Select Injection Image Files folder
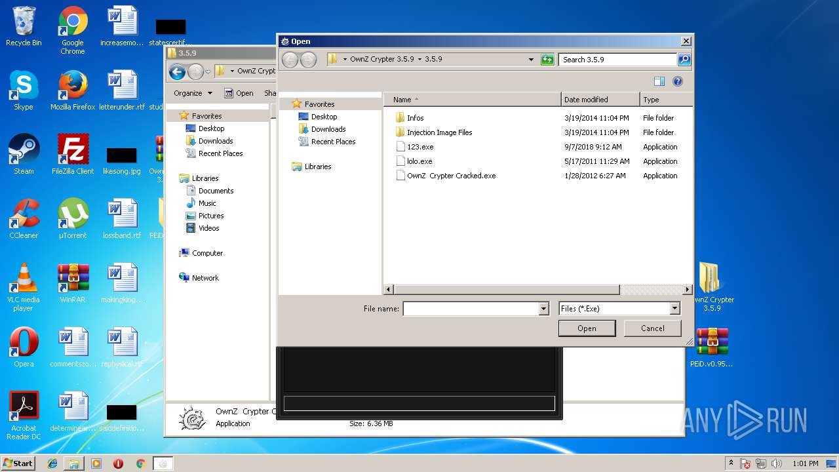The height and width of the screenshot is (472, 839). click(x=434, y=132)
